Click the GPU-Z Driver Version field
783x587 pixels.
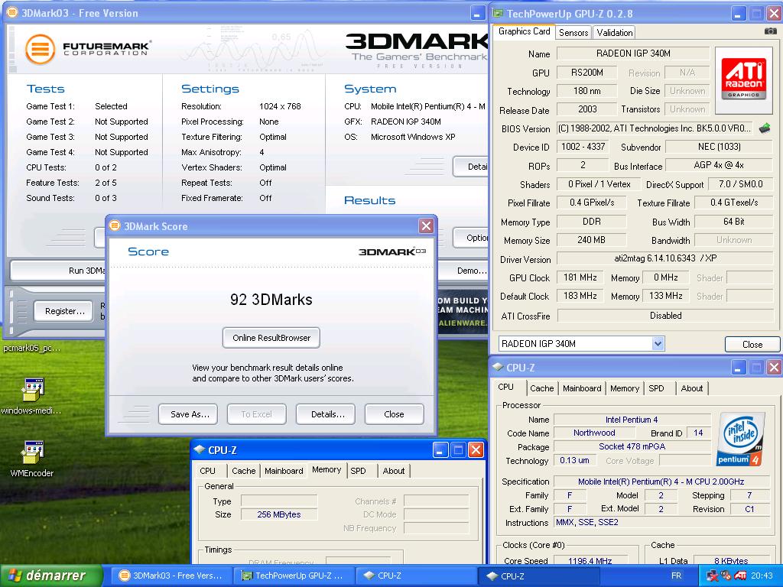tap(664, 258)
